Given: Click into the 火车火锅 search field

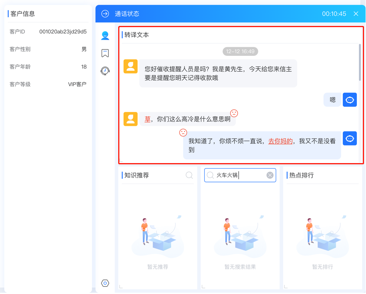Looking at the screenshot, I should (x=240, y=175).
